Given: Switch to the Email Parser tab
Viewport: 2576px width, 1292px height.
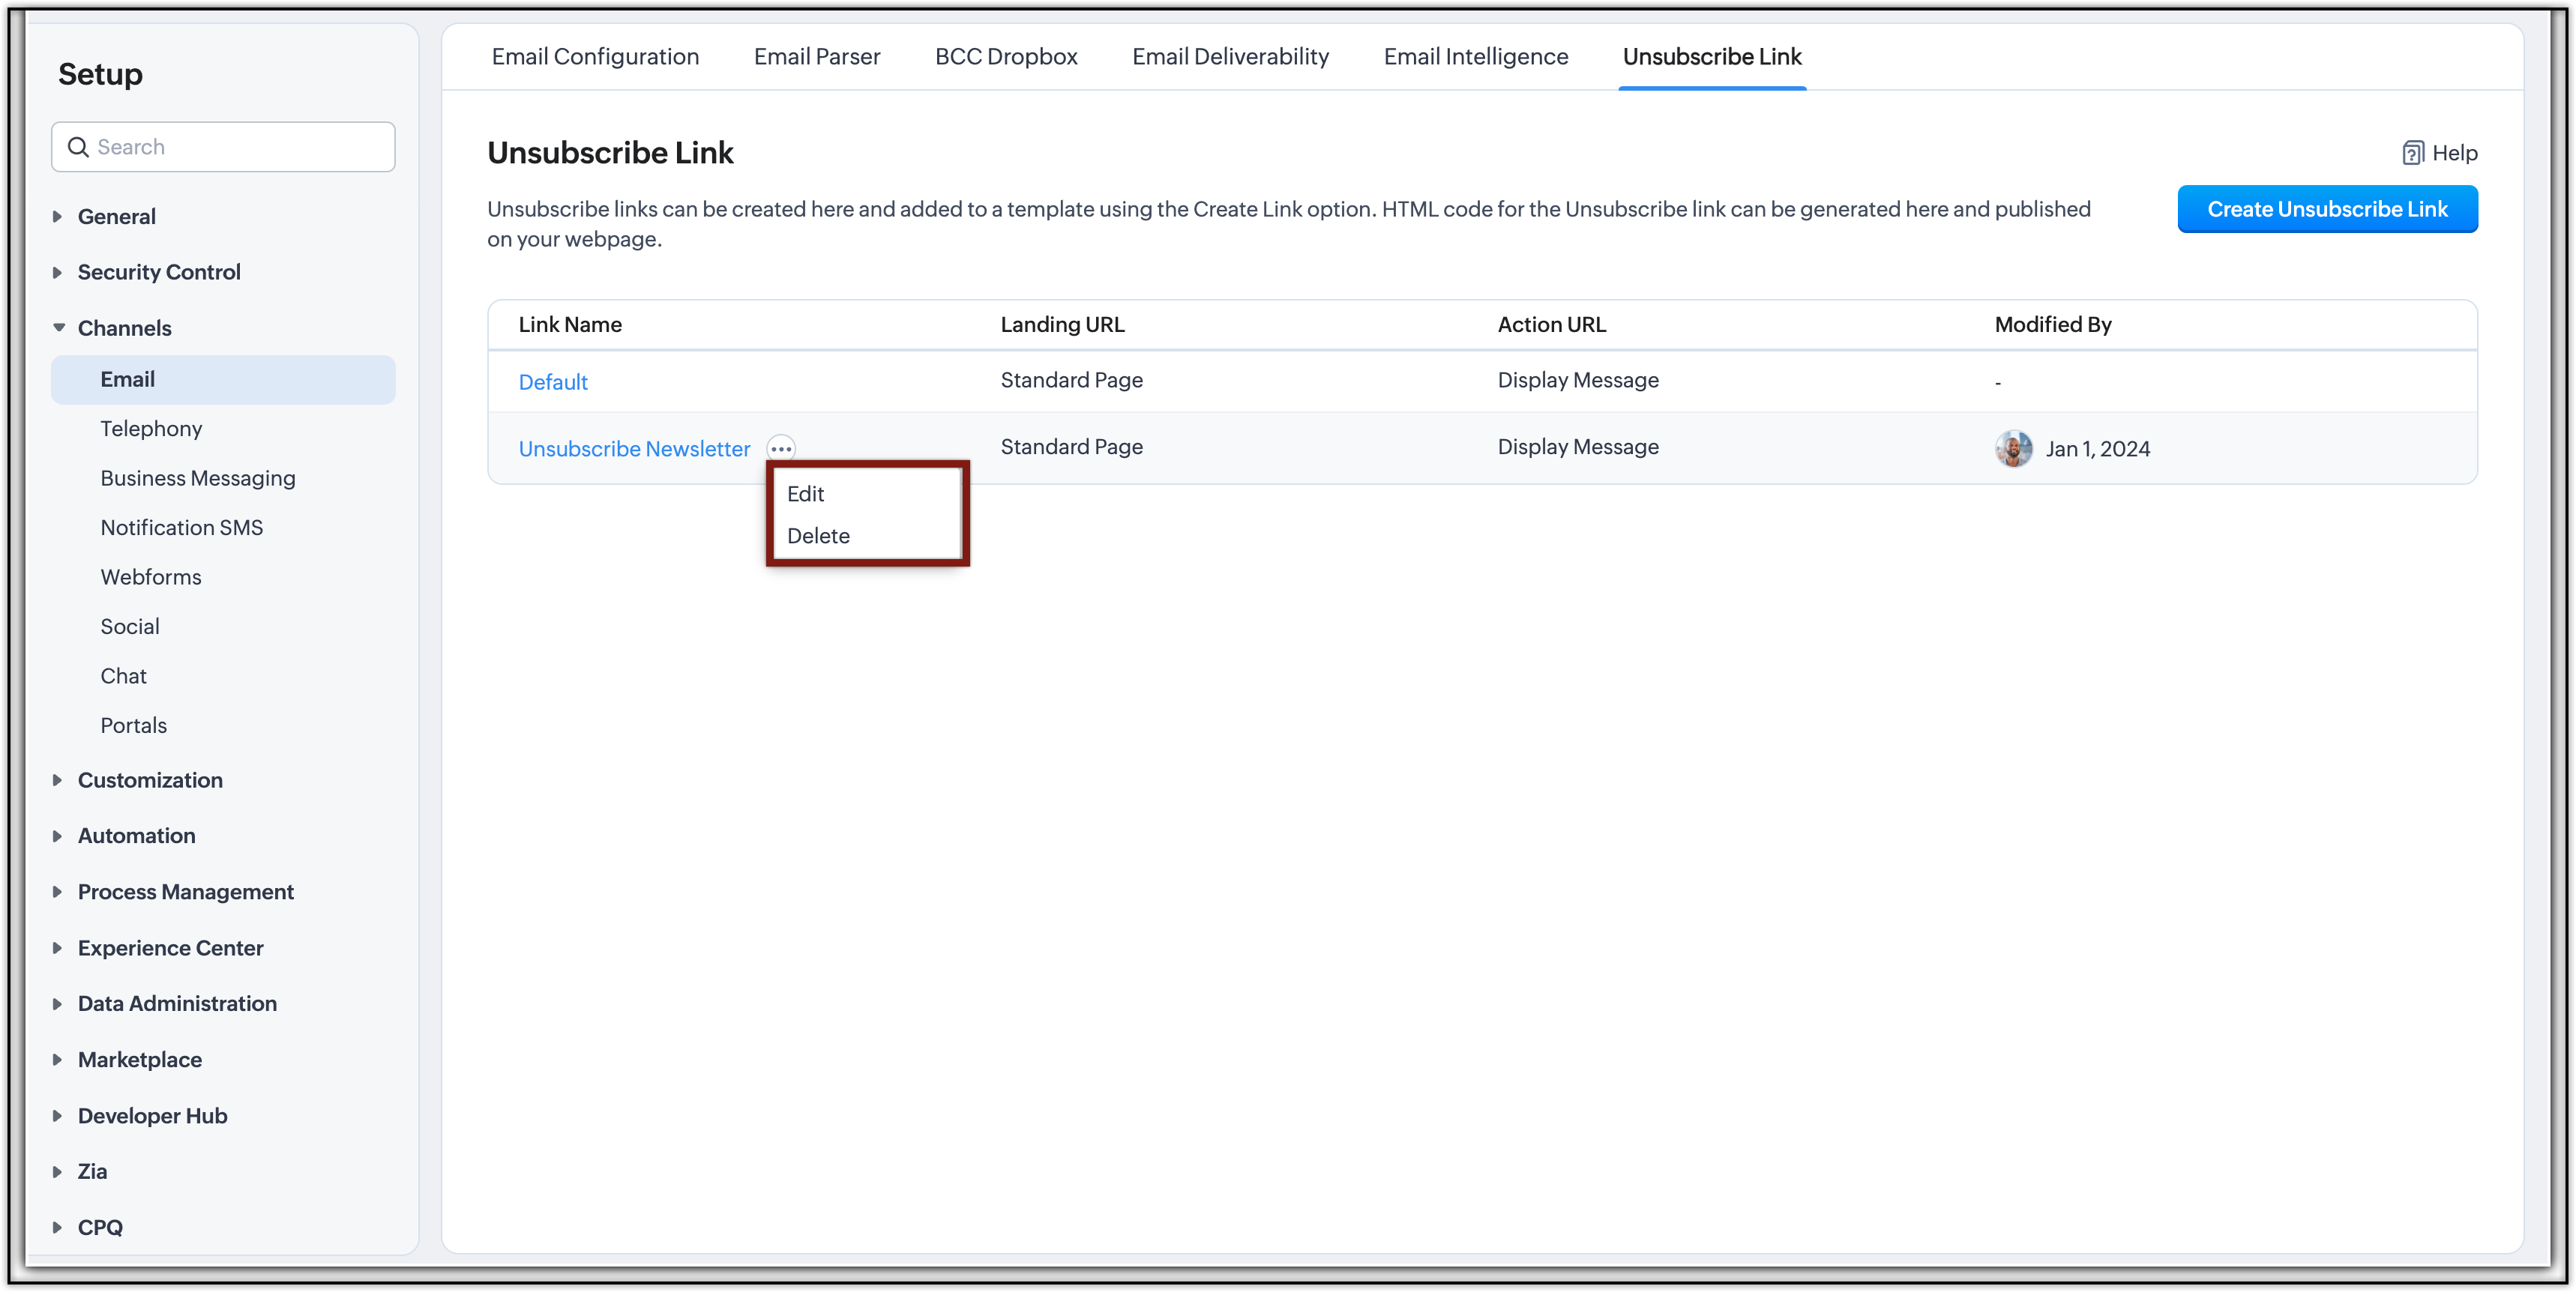Looking at the screenshot, I should point(817,57).
